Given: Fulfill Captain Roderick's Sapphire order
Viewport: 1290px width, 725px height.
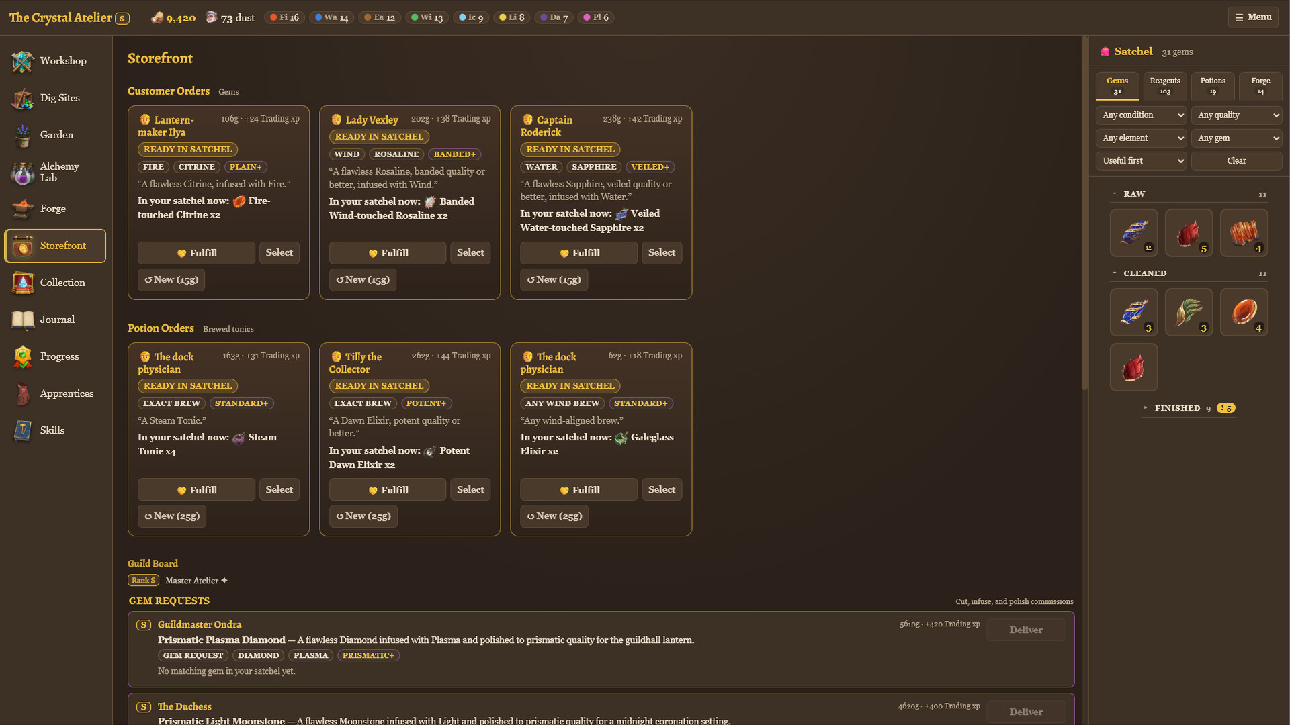Looking at the screenshot, I should tap(579, 253).
